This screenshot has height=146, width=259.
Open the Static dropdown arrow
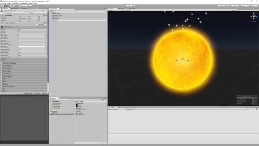click(46, 11)
